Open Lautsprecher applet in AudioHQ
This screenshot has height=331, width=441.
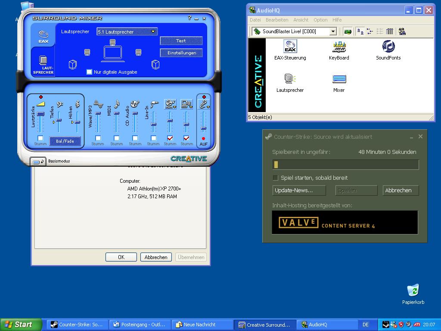tap(290, 83)
